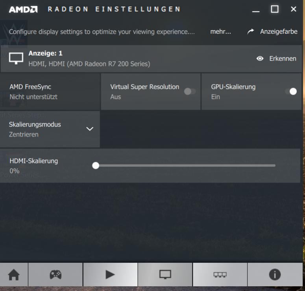Open the Home tab icon
The image size is (305, 291).
(14, 275)
